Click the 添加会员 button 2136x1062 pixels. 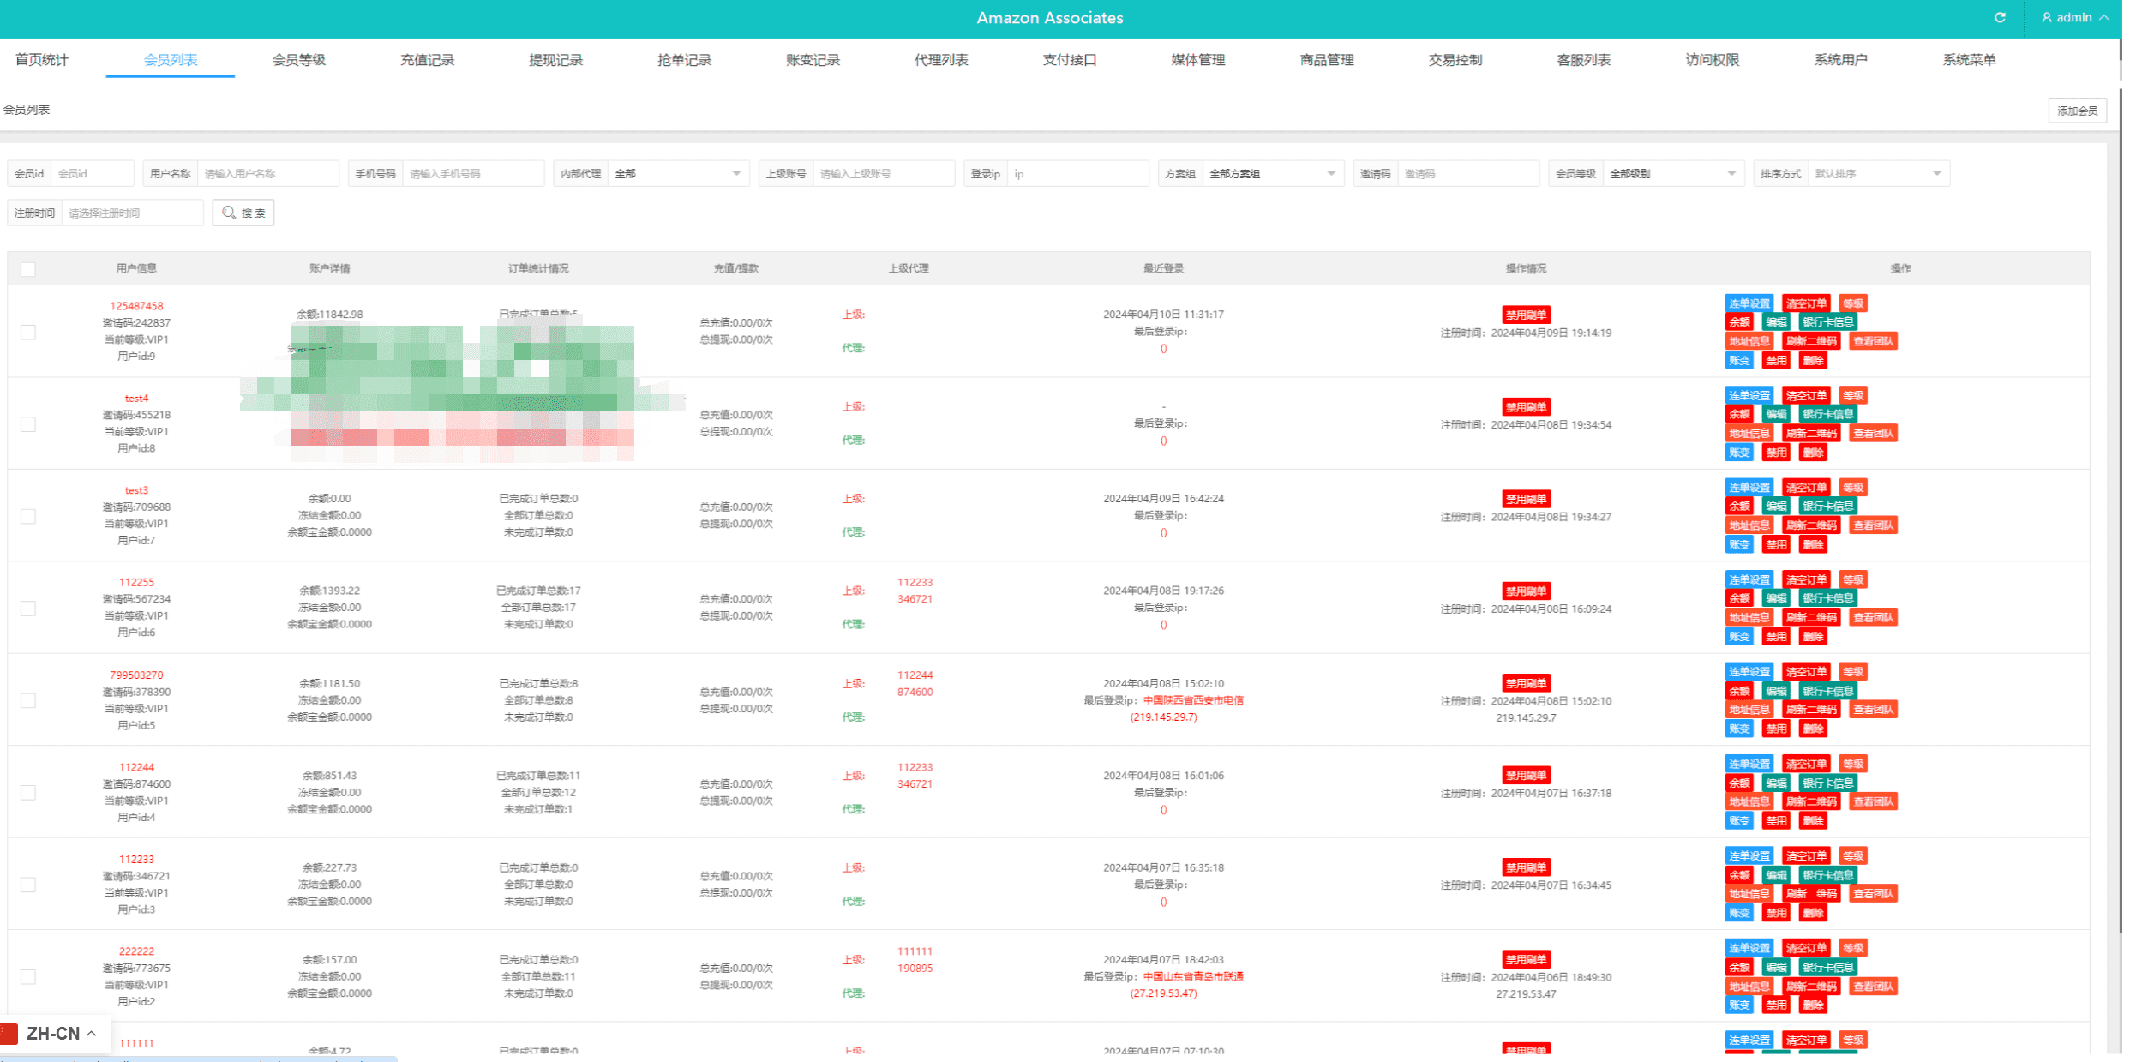coord(2077,111)
